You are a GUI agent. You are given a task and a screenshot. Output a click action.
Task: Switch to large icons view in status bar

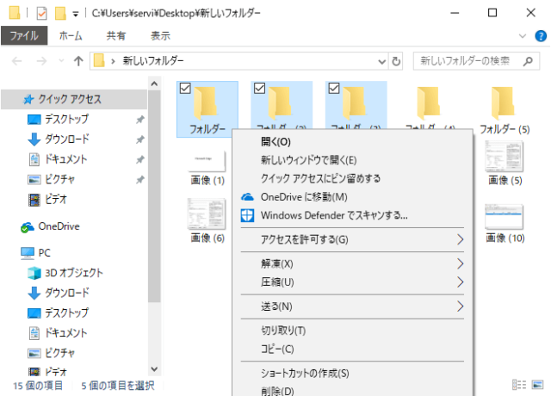coord(537,385)
